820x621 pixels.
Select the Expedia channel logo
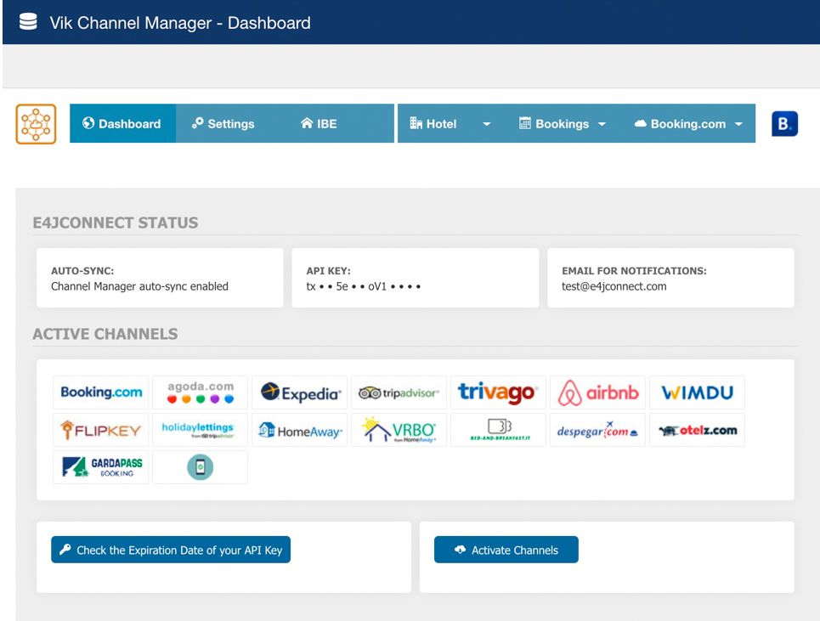300,392
